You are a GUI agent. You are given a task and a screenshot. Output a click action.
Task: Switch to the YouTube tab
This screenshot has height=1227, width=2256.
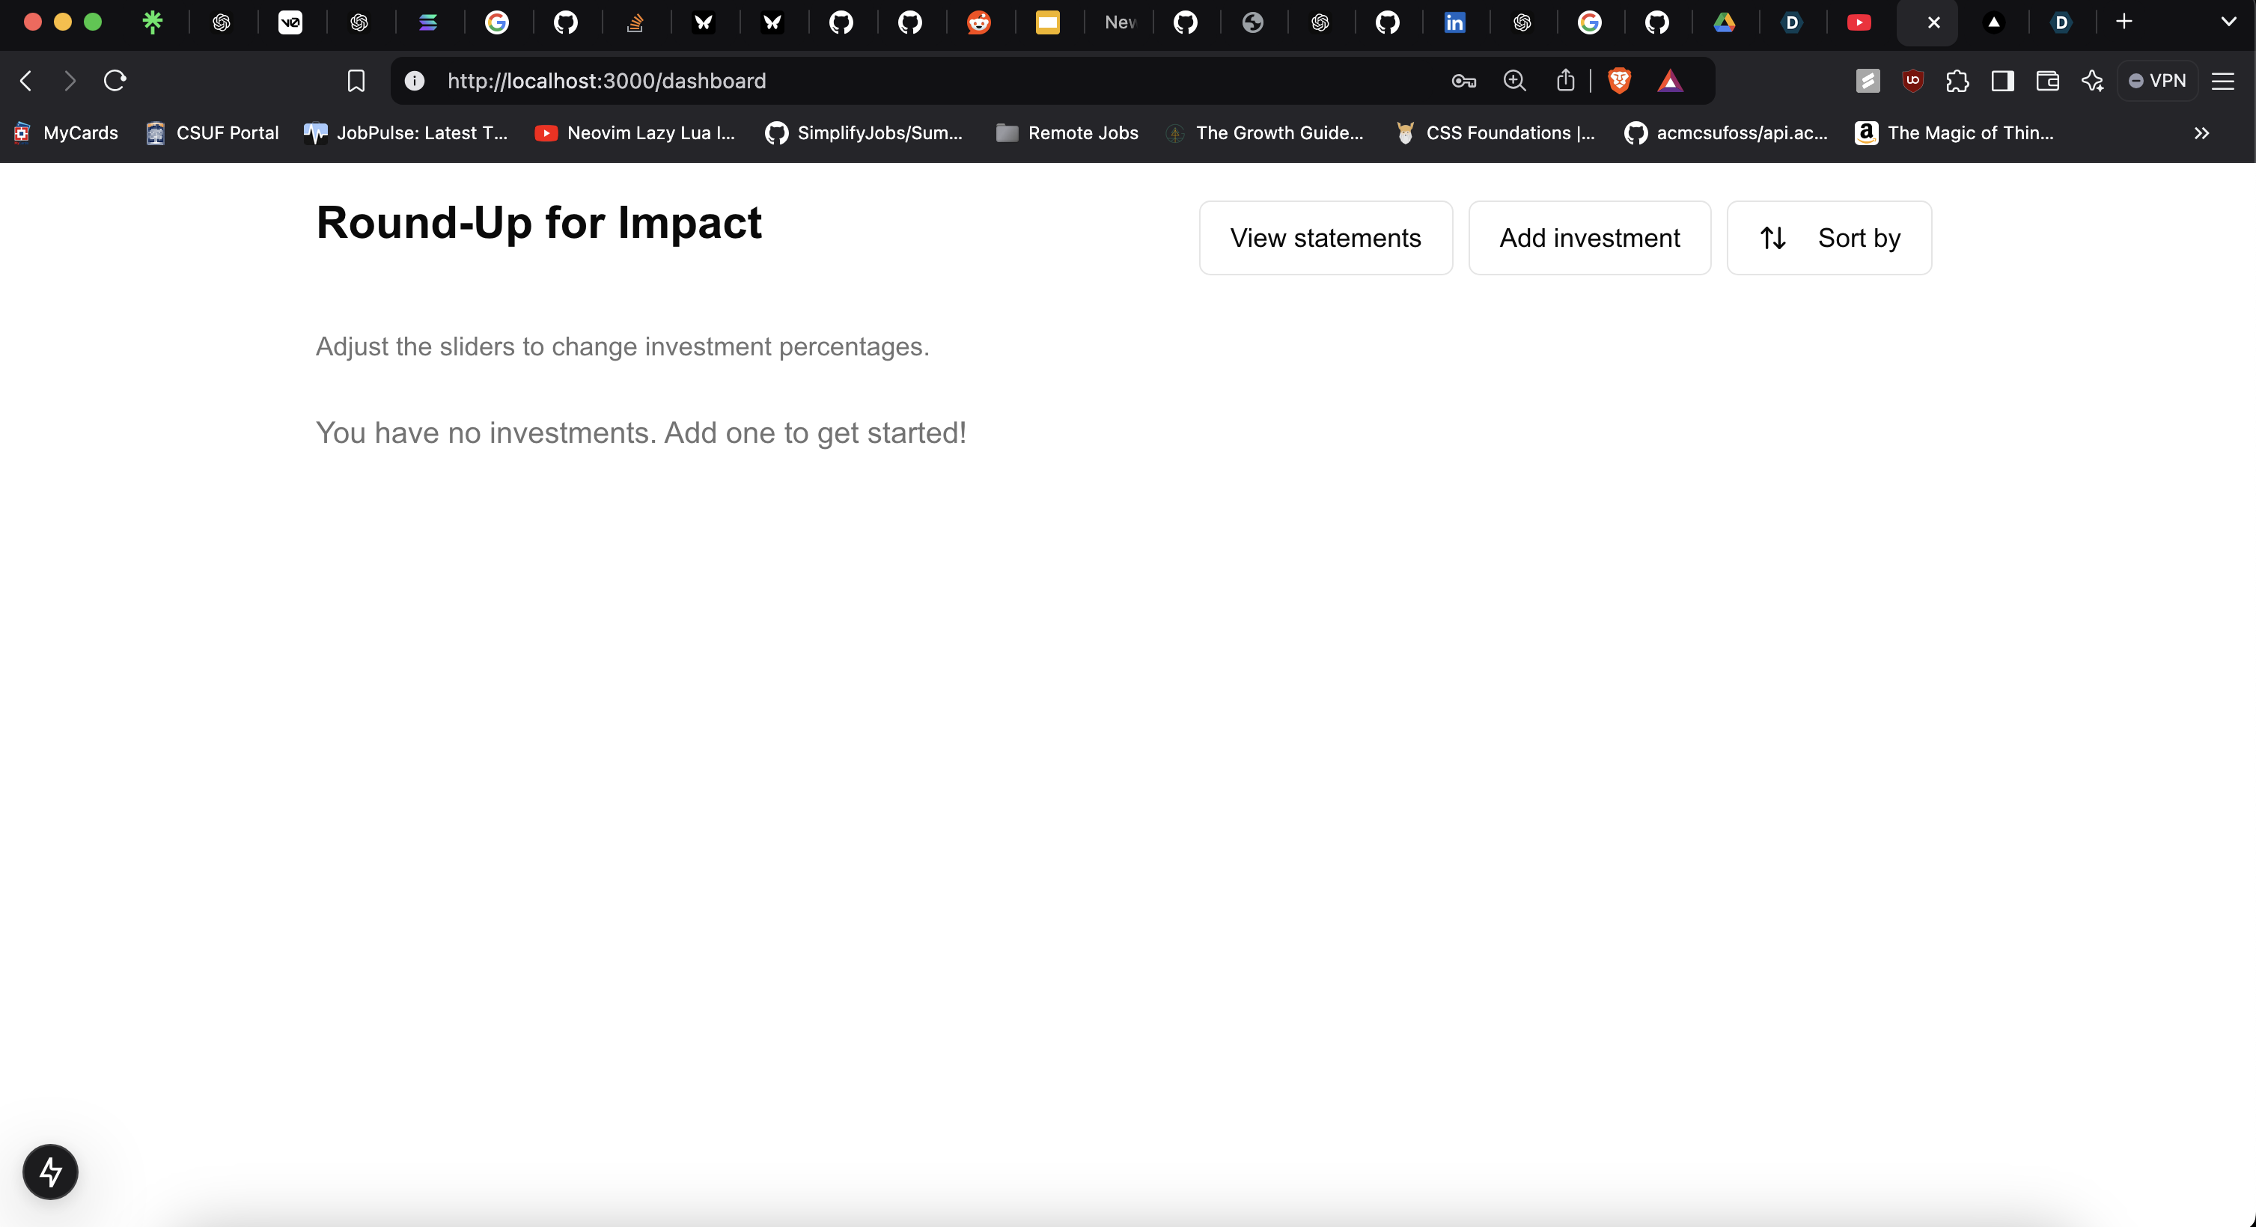tap(1859, 22)
